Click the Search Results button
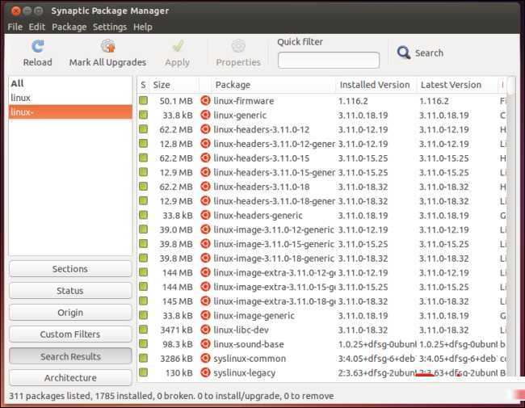Image resolution: width=525 pixels, height=408 pixels. [70, 356]
